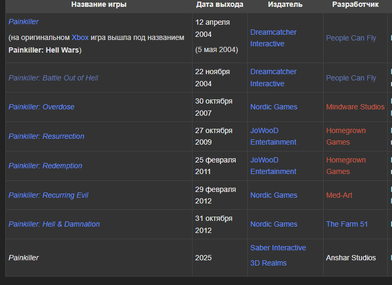
Task: Open Mindware Studios red link
Action: point(355,107)
